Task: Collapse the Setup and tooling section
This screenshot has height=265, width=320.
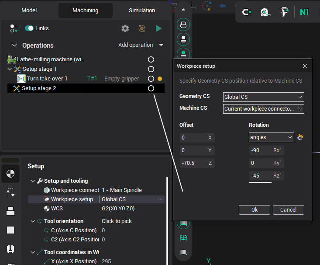Action: [x=33, y=181]
